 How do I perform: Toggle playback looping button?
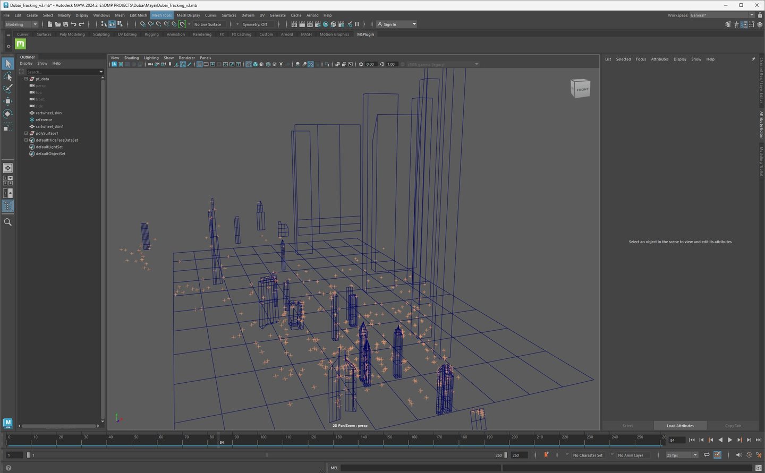[707, 455]
